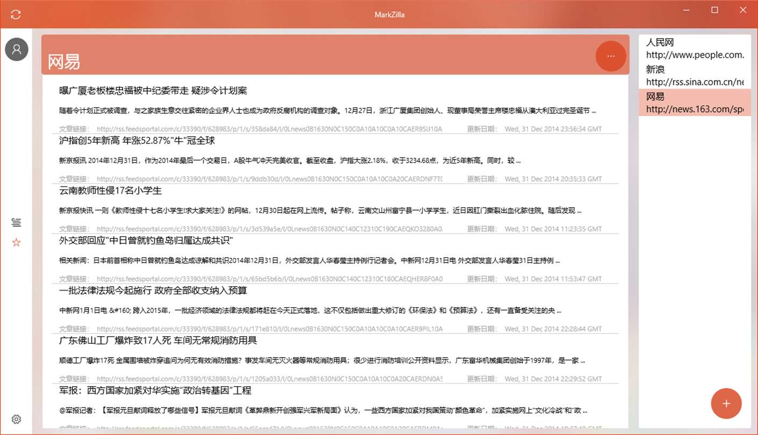
Task: Click the link ending 358da84 for first article
Action: (269, 129)
